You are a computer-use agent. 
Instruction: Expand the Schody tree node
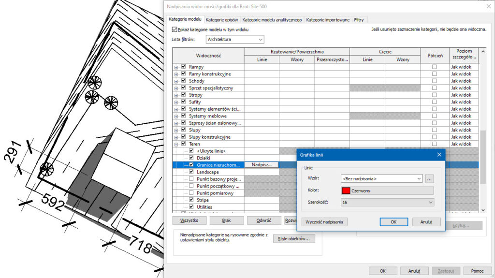pos(176,81)
